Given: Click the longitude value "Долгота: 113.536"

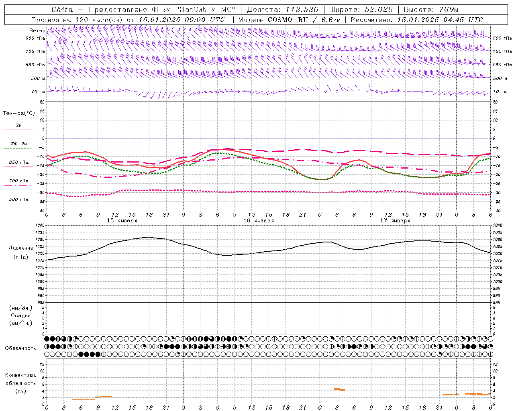Looking at the screenshot, I should pyautogui.click(x=283, y=10).
